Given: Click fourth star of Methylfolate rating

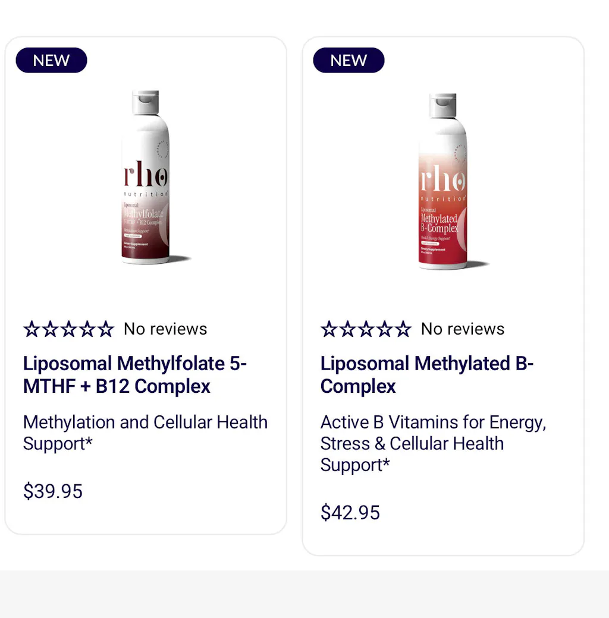Looking at the screenshot, I should 87,329.
